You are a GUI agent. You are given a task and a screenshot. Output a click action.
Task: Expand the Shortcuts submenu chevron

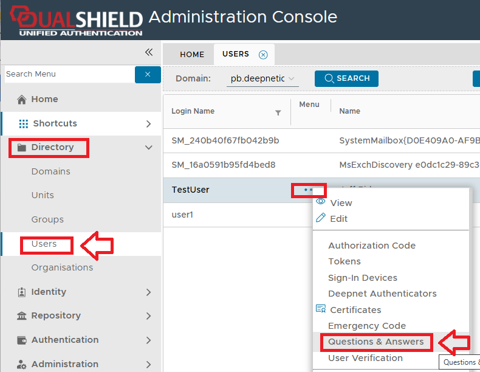click(x=149, y=124)
